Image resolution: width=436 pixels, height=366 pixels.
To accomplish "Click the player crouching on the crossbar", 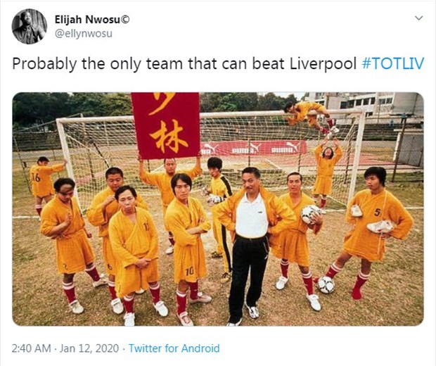I will [x=310, y=115].
